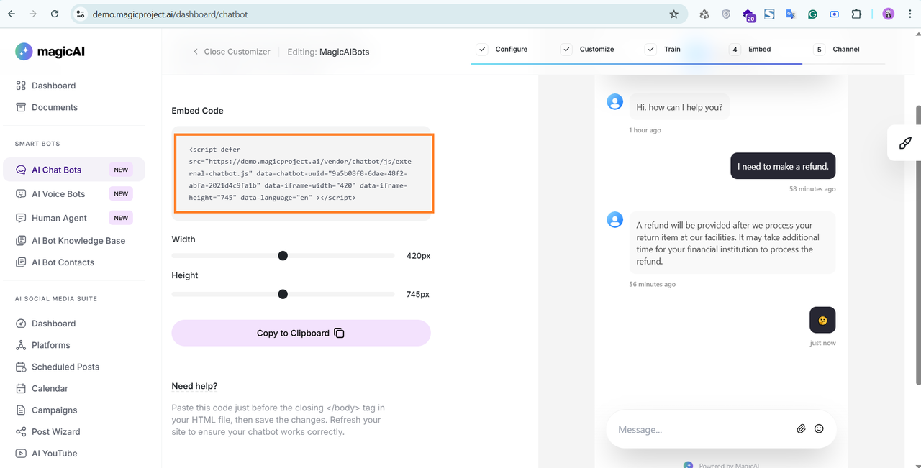
Task: Click the Grammarly extension icon
Action: [812, 14]
